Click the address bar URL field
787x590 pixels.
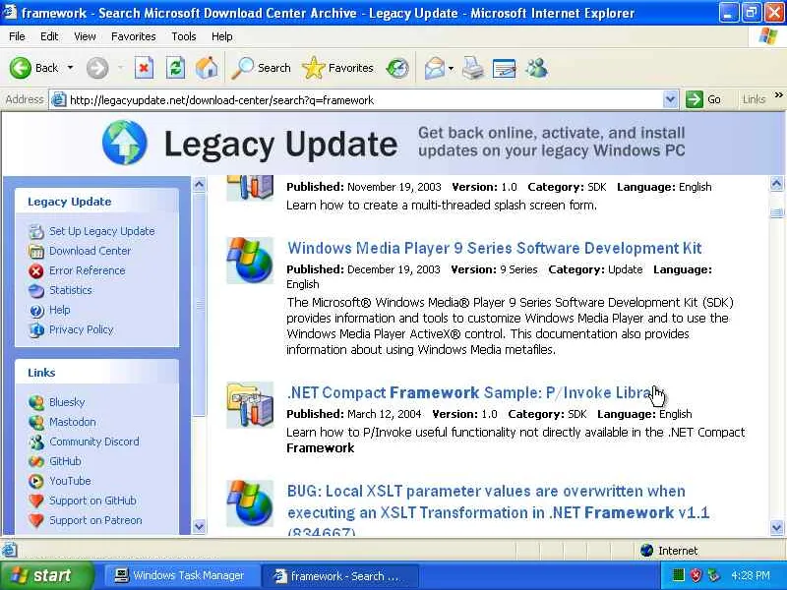(x=356, y=100)
